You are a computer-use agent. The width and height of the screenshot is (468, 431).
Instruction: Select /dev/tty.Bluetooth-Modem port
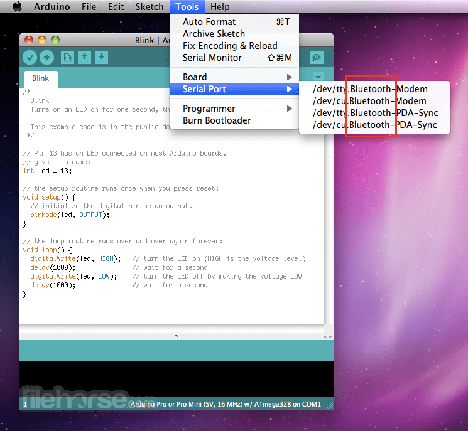coord(374,89)
